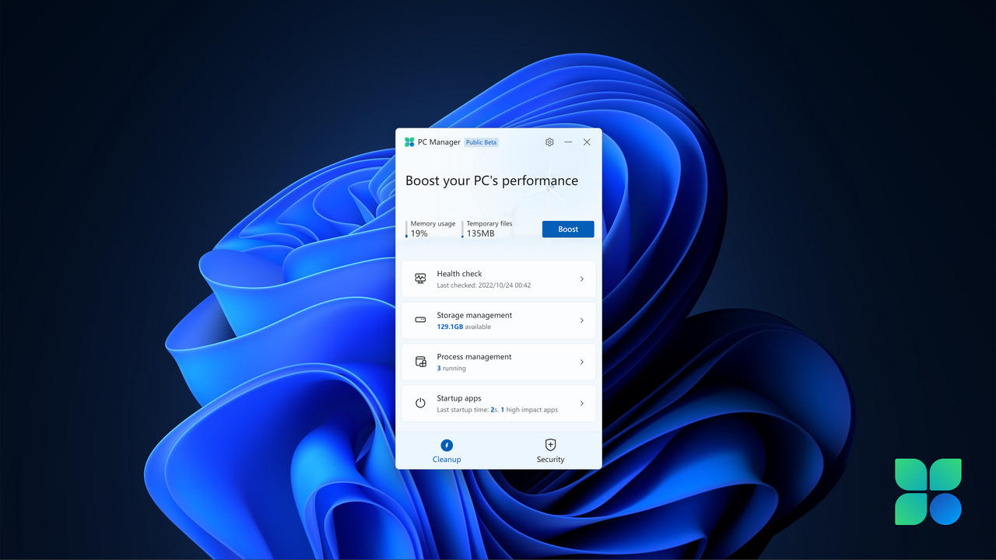Screen dimensions: 996x560
Task: Switch to the Cleanup tab
Action: [447, 451]
